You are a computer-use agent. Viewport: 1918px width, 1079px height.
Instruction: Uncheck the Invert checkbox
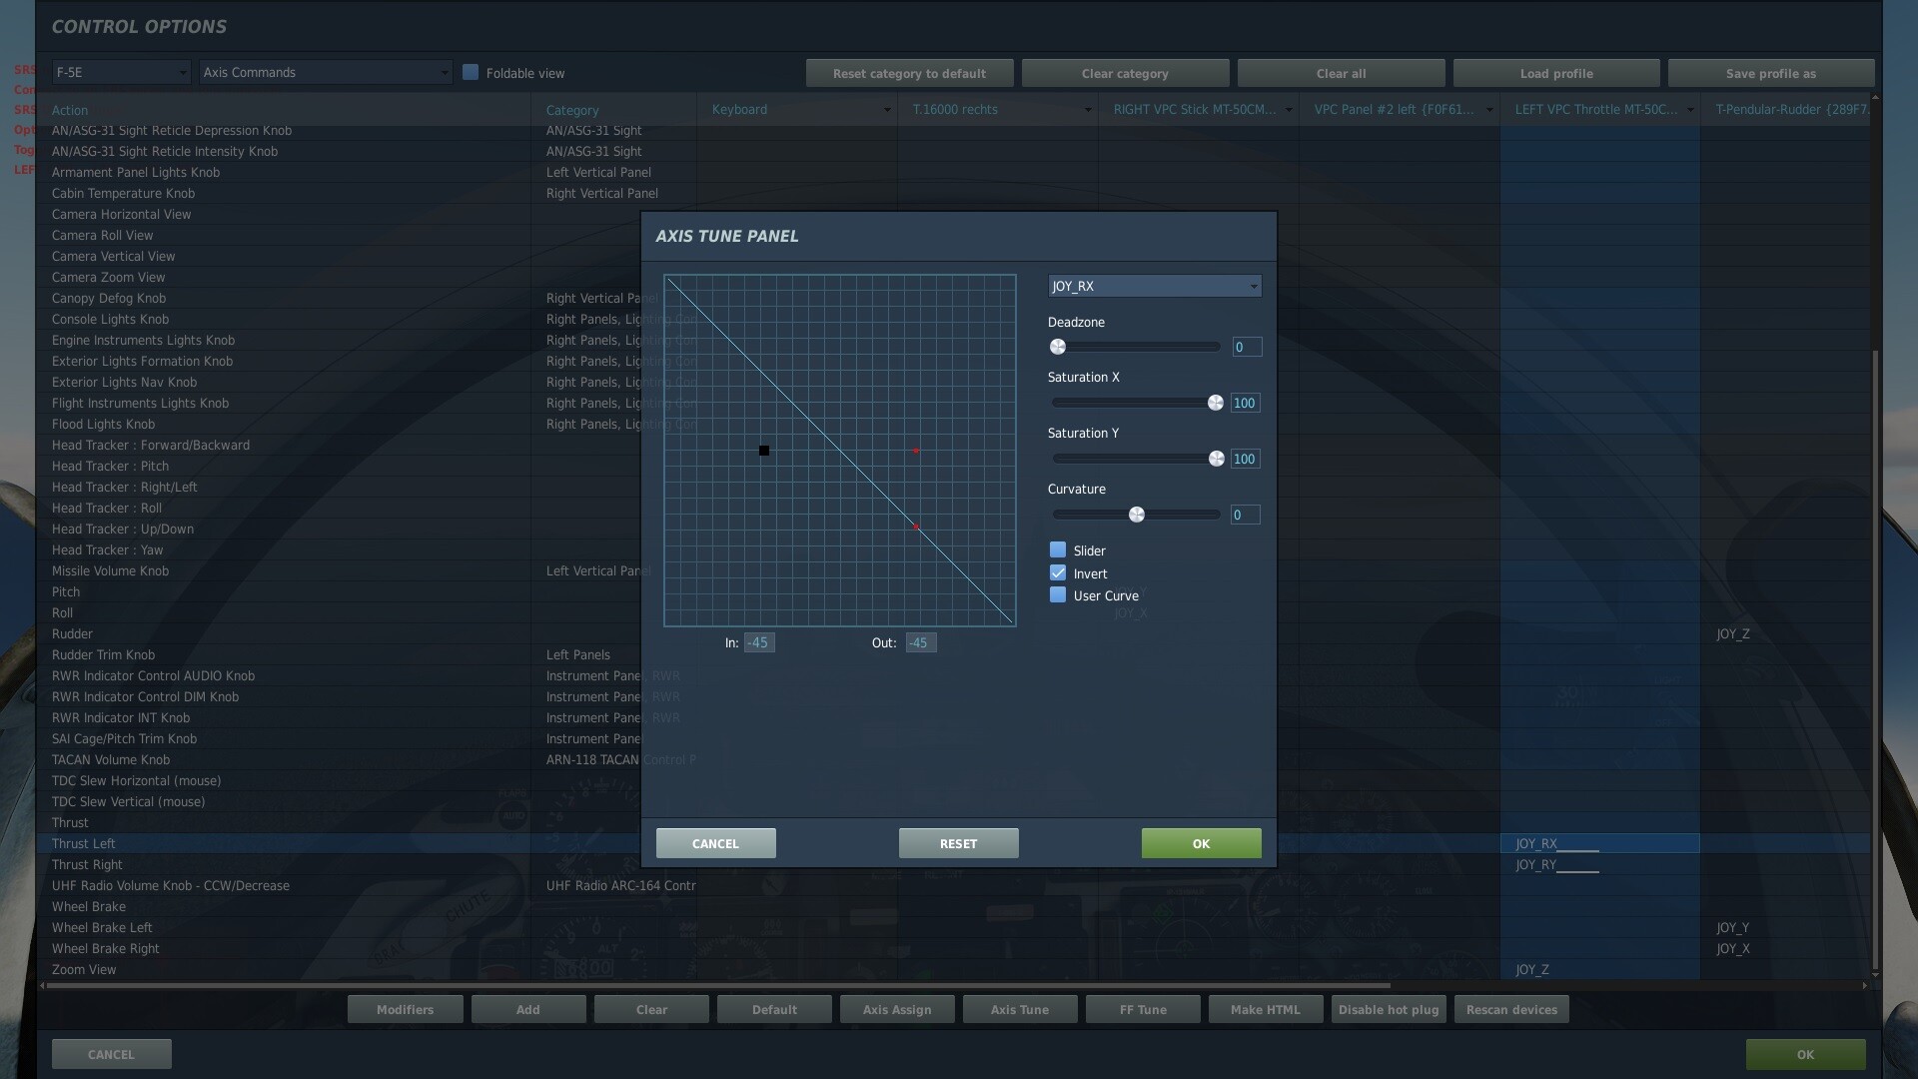(x=1058, y=573)
